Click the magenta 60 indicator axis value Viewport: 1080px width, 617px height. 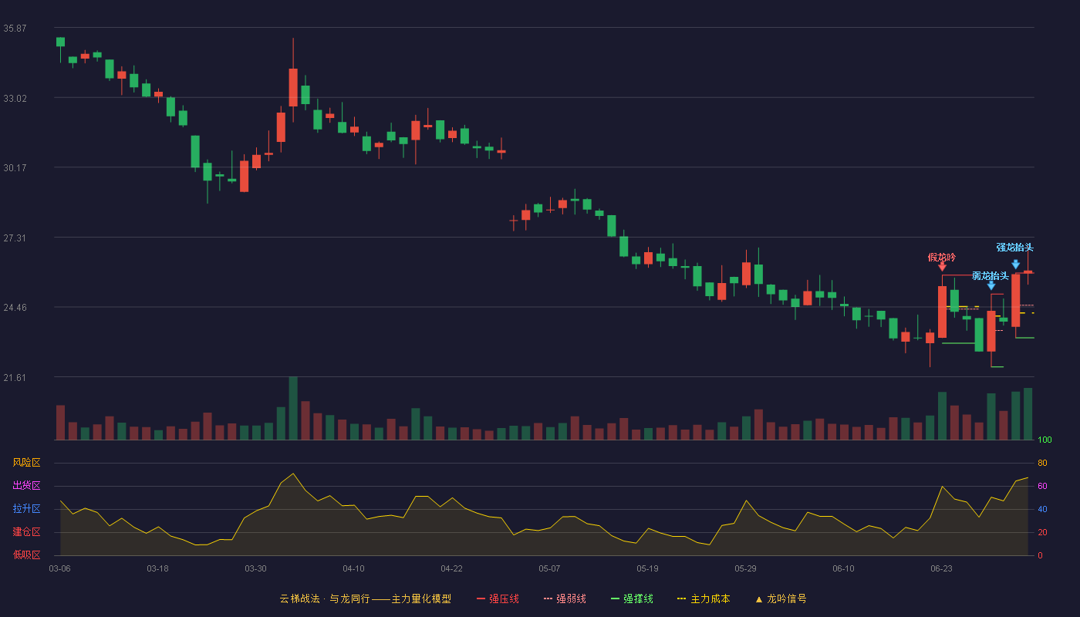pos(1042,486)
